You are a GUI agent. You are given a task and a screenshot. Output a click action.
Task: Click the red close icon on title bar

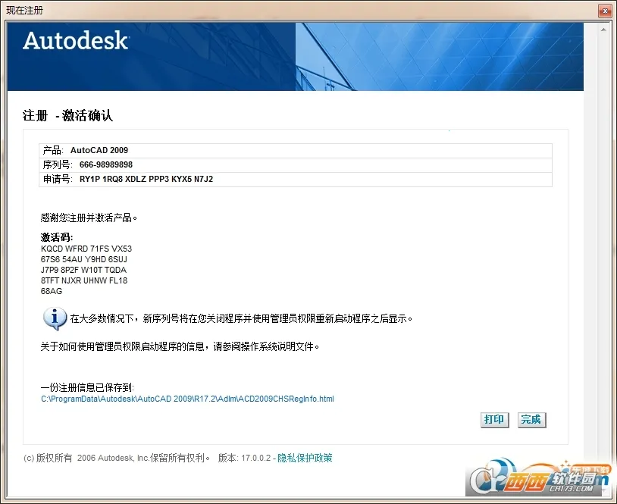[x=606, y=10]
